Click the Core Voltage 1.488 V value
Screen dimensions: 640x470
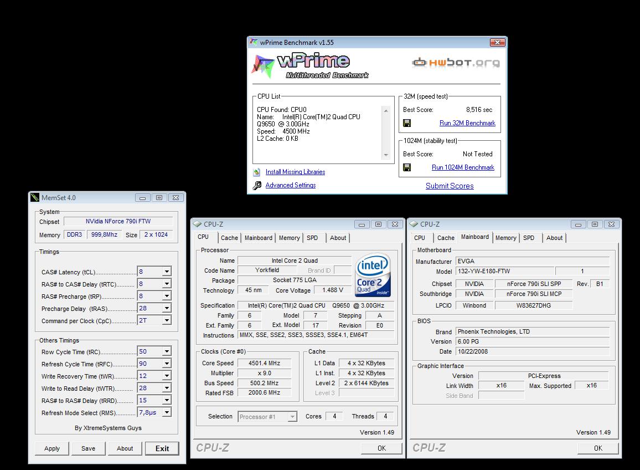coord(332,290)
